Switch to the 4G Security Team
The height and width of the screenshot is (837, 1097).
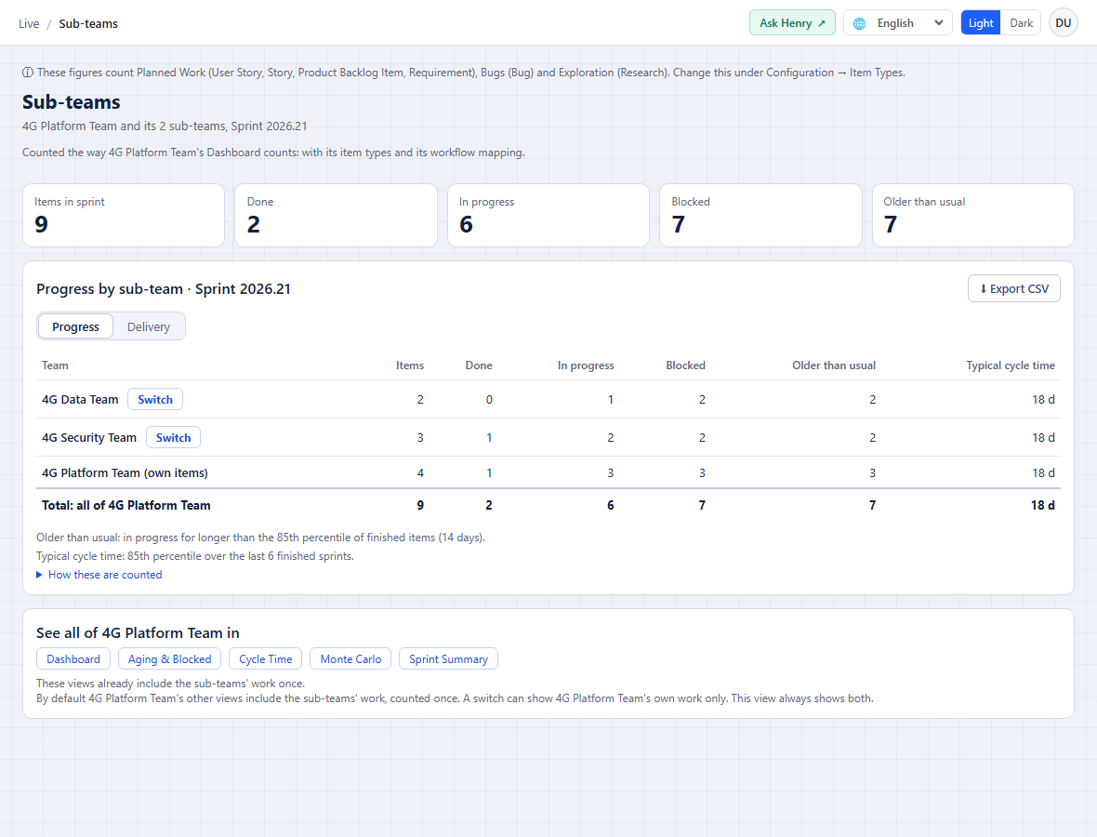coord(173,437)
